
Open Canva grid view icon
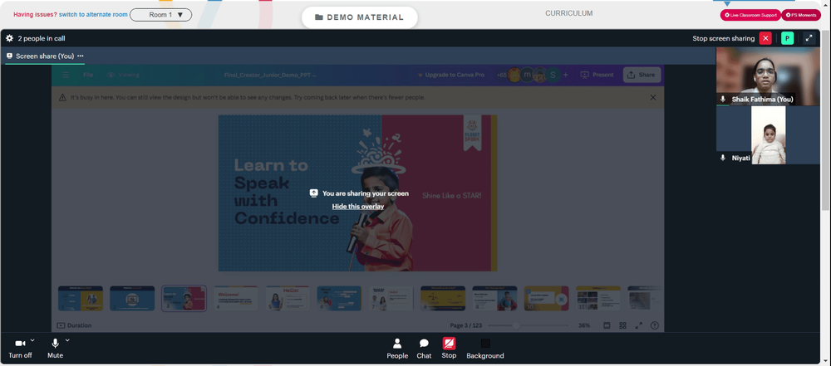pos(622,325)
